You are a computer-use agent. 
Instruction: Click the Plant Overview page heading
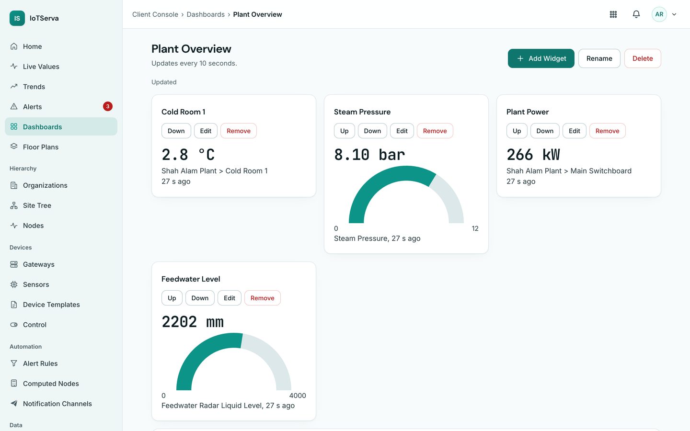coord(191,49)
